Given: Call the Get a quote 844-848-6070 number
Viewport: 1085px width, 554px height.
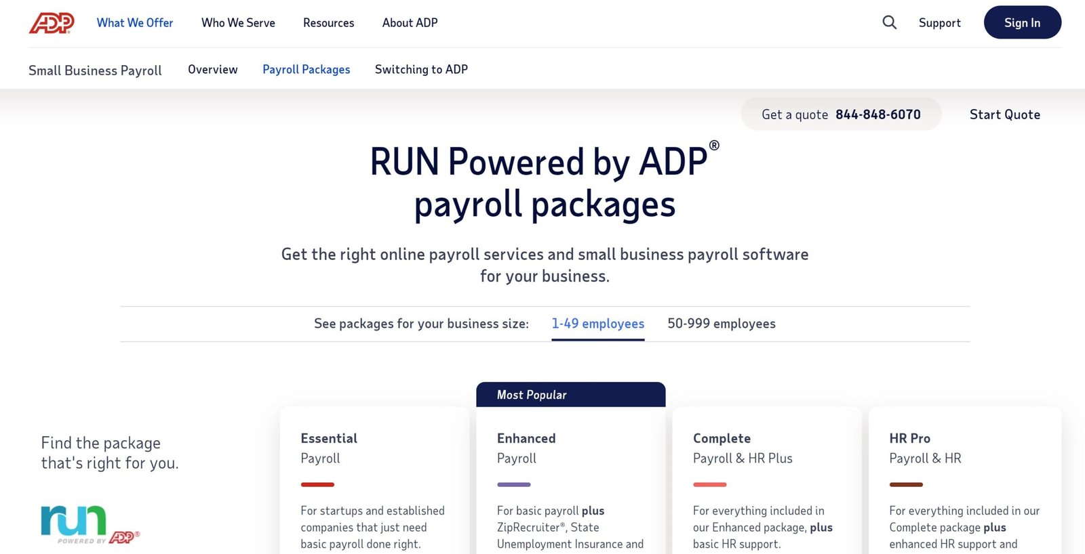Looking at the screenshot, I should (841, 114).
